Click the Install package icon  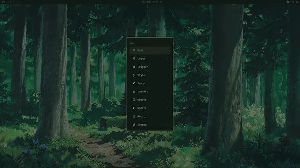134,91
